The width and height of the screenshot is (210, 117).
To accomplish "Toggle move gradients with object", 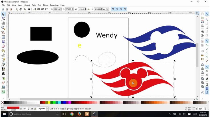I will (x=121, y=9).
